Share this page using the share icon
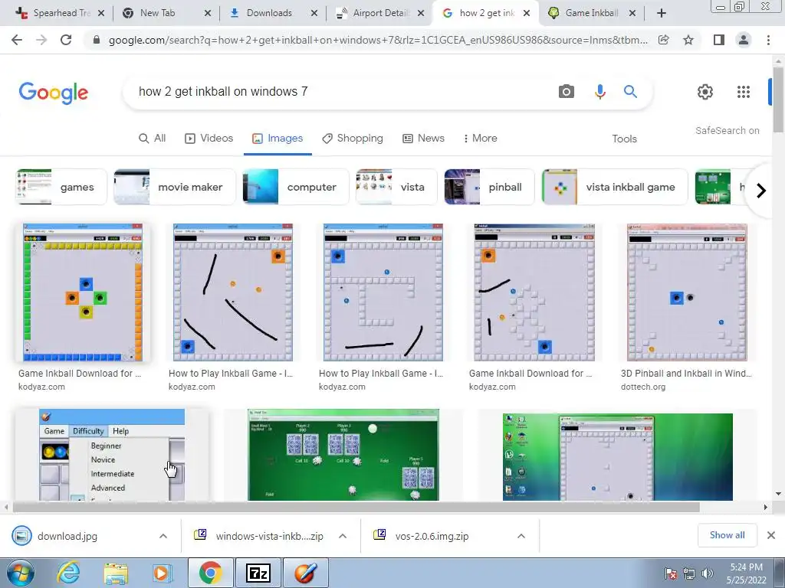 (663, 40)
